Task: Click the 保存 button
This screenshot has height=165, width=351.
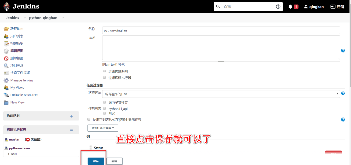Action: (x=96, y=161)
